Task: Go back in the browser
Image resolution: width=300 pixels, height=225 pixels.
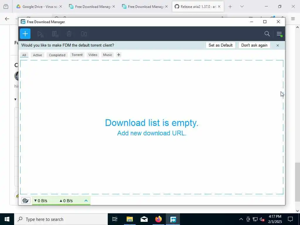Action: [7, 19]
